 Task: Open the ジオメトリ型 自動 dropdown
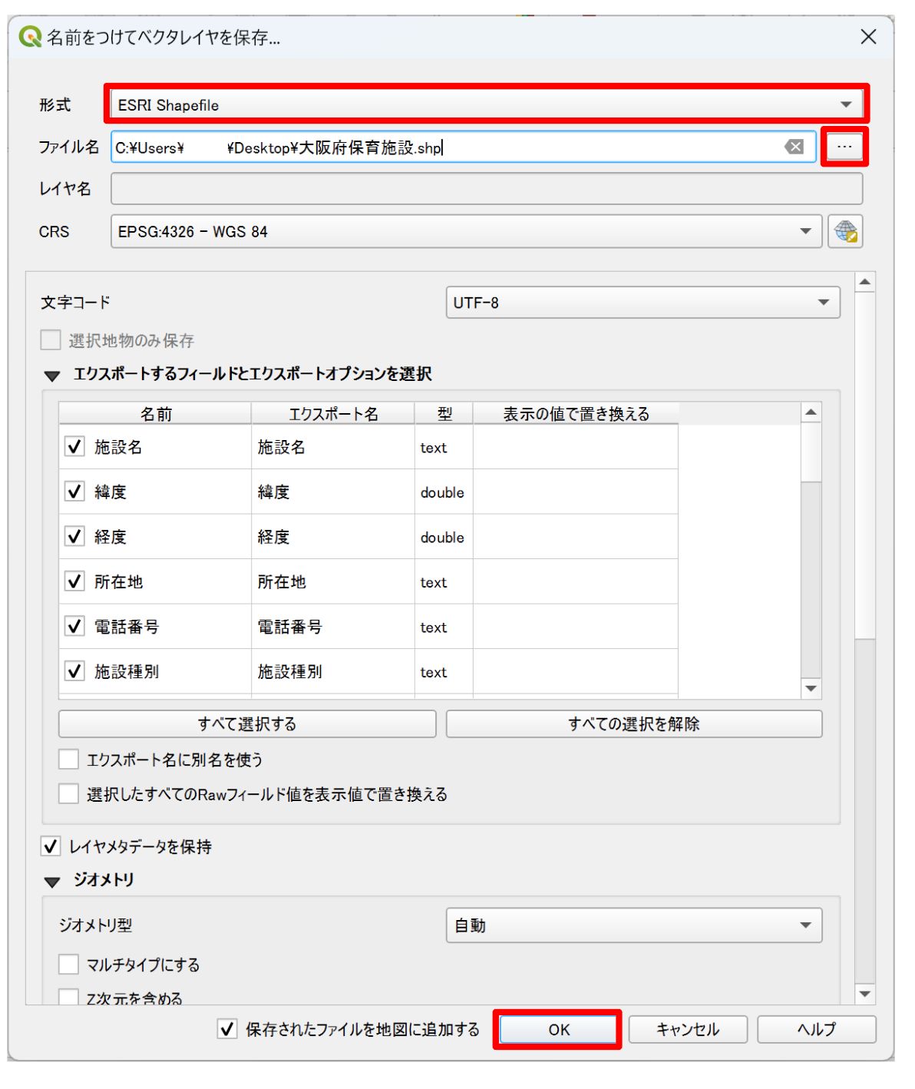[x=634, y=925]
